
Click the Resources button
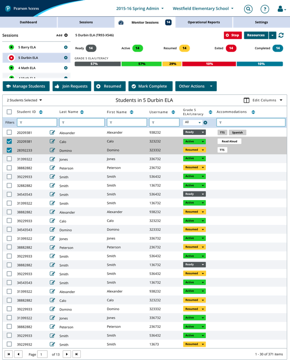256,35
